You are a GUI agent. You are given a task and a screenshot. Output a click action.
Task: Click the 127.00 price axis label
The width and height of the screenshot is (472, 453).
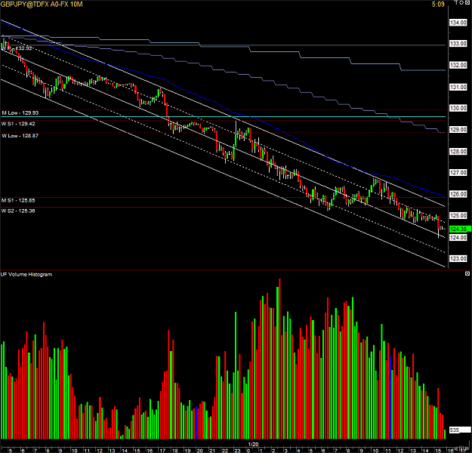[458, 173]
